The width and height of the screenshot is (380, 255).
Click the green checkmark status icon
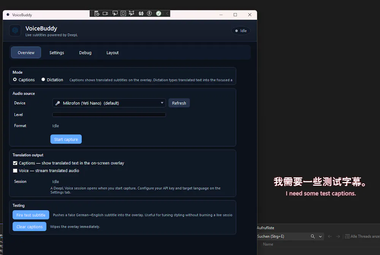(x=158, y=14)
